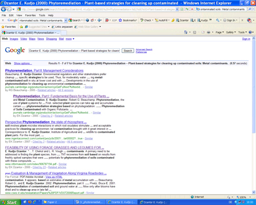Click the blue Help question mark icon
The image size is (256, 205).
250,32
